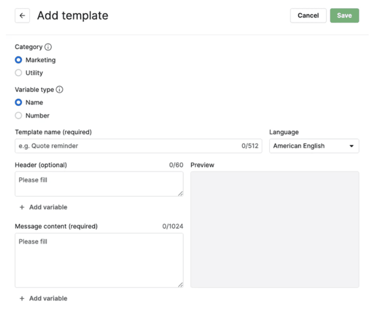This screenshot has width=387, height=315.
Task: Add variable to the Header
Action: (43, 207)
